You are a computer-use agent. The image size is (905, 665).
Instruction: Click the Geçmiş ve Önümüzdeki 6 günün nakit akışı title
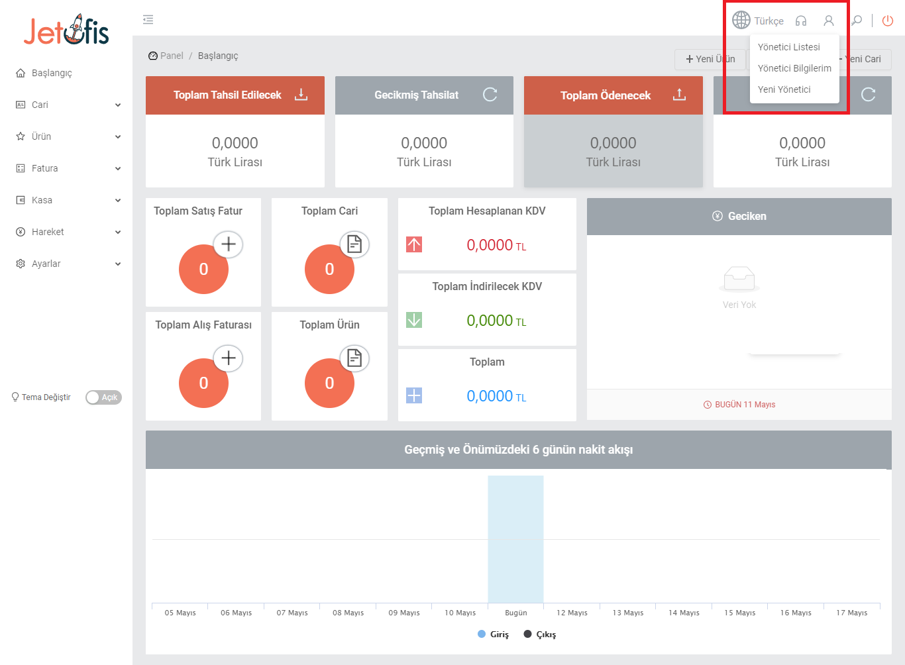(519, 450)
